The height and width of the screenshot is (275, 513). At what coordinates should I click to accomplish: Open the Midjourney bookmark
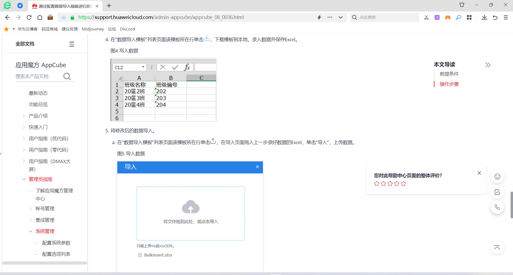(x=93, y=29)
